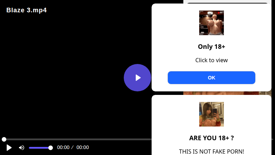Click the ARE YOU 18+ ? heading

click(212, 138)
